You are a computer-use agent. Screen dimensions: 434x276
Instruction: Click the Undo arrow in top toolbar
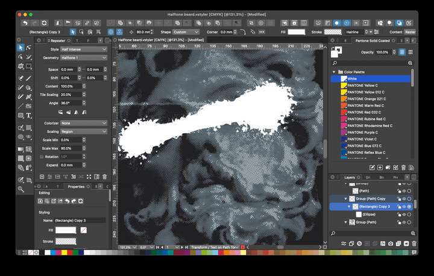[25, 23]
